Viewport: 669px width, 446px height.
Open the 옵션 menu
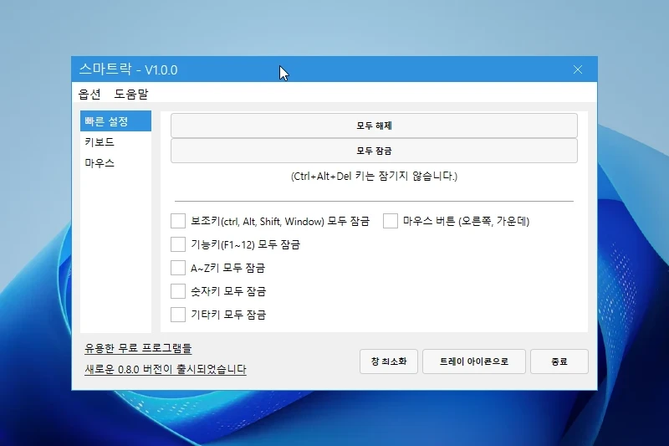pos(89,94)
